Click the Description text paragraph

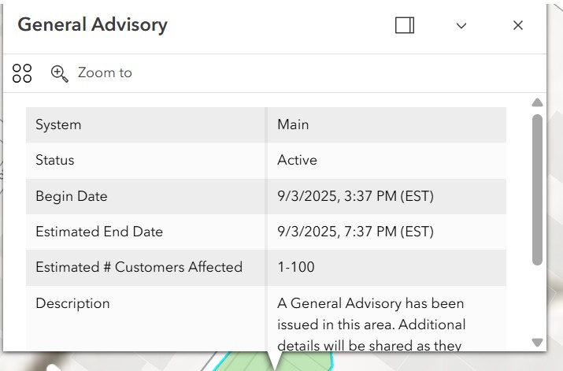(x=371, y=324)
